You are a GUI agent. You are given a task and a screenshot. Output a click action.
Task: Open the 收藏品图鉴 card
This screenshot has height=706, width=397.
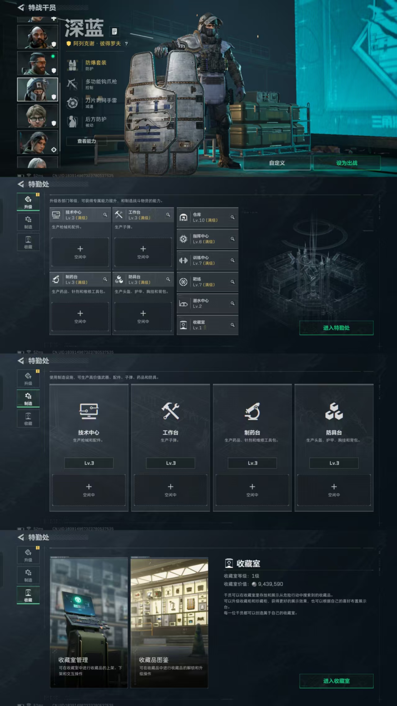click(x=169, y=623)
